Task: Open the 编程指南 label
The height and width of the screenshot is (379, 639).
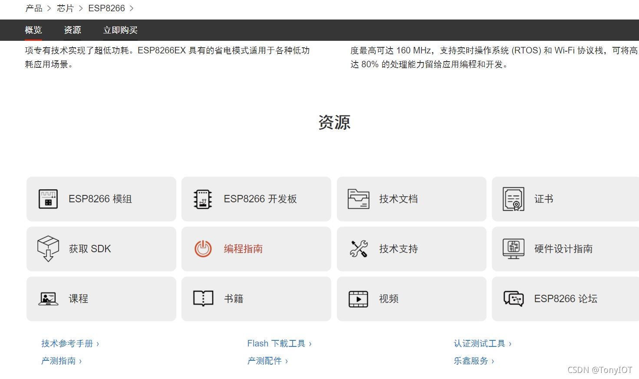Action: click(243, 249)
